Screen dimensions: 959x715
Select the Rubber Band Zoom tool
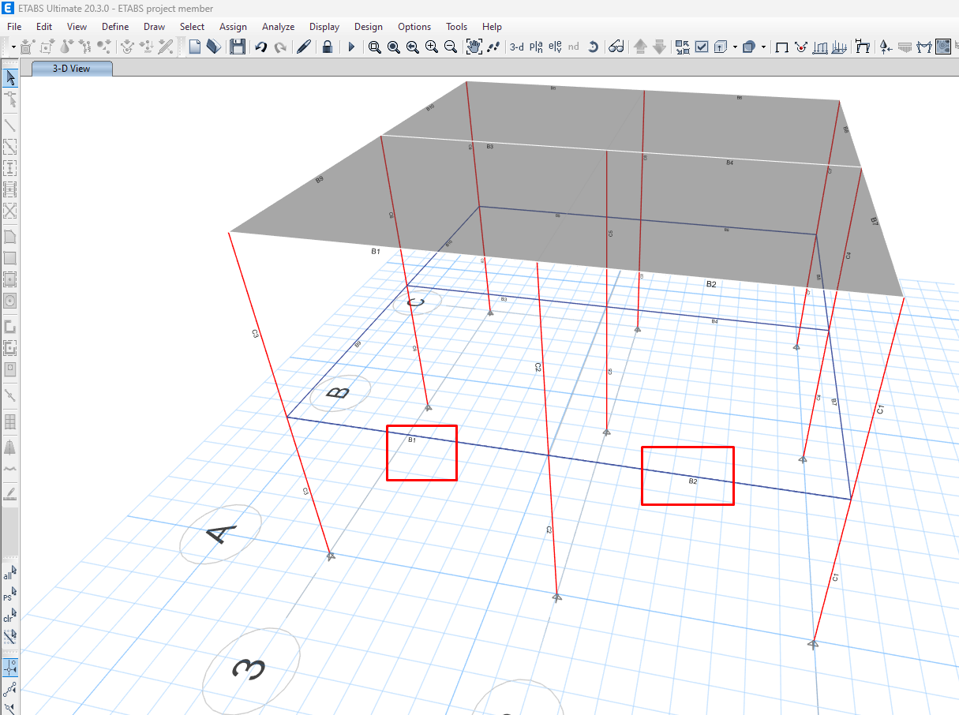click(375, 47)
